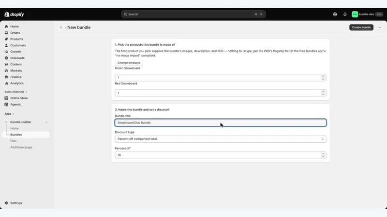The image size is (387, 217).
Task: Open Settings link in sidebar
Action: 16,203
